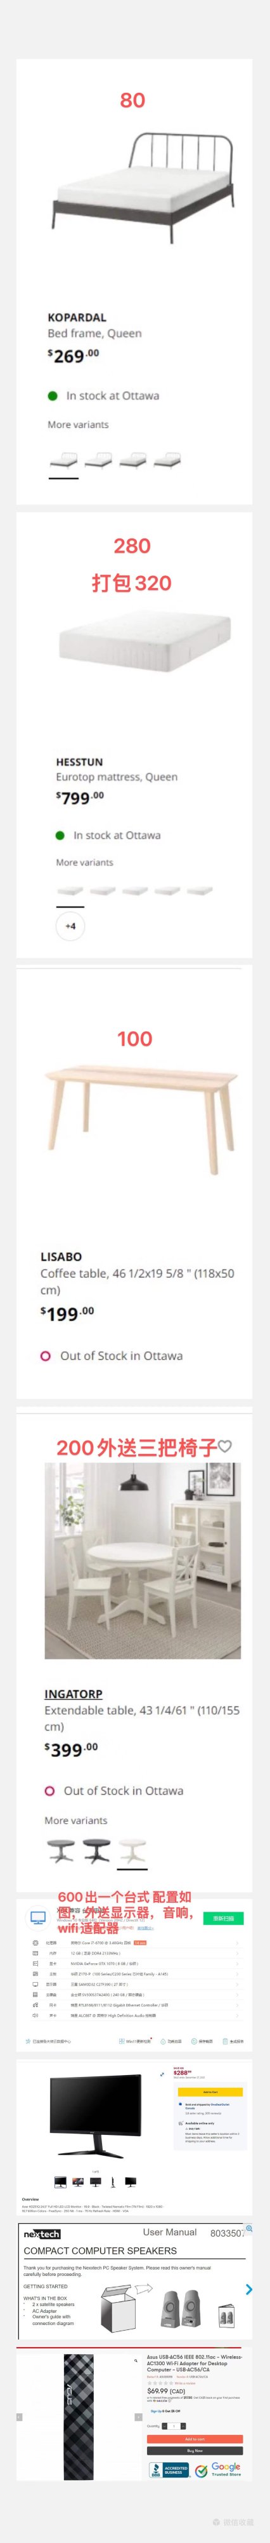Open the INGATORP product name link
This screenshot has width=270, height=2543.
tap(73, 1694)
